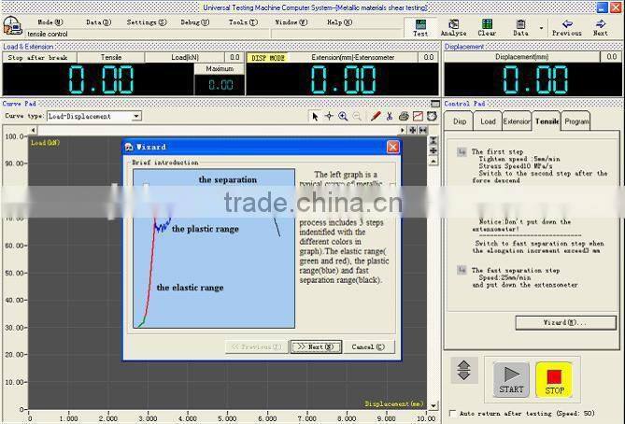Click chart vertical scroll down arrow
Viewport: 625px width, 424px height.
click(433, 405)
